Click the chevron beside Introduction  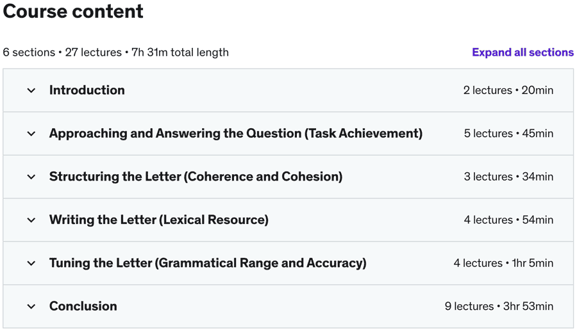pyautogui.click(x=31, y=90)
